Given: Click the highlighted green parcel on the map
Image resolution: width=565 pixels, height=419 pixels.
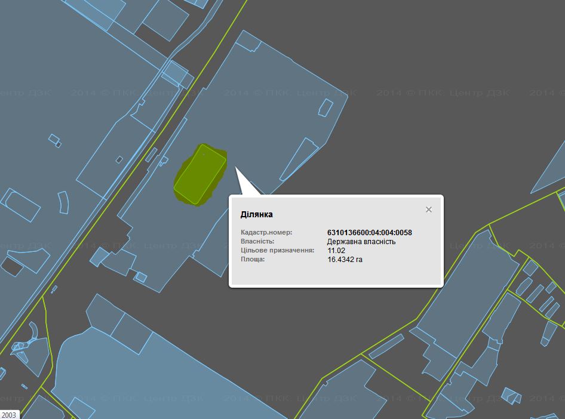Looking at the screenshot, I should pos(200,174).
